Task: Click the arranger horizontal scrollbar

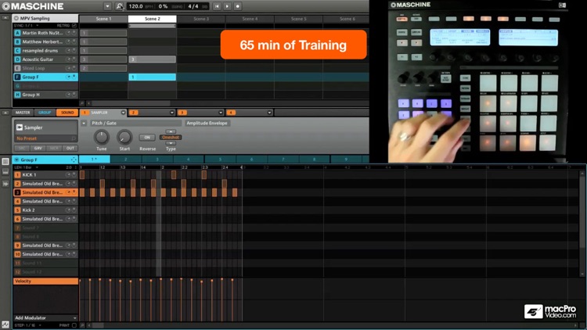Action: pyautogui.click(x=131, y=103)
